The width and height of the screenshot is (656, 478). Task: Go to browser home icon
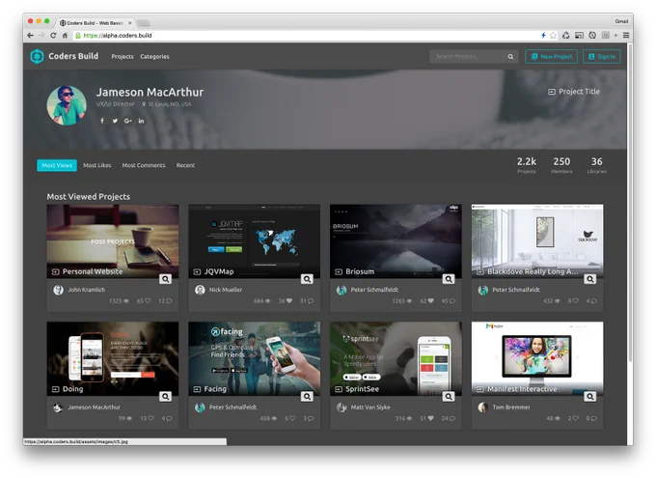65,35
